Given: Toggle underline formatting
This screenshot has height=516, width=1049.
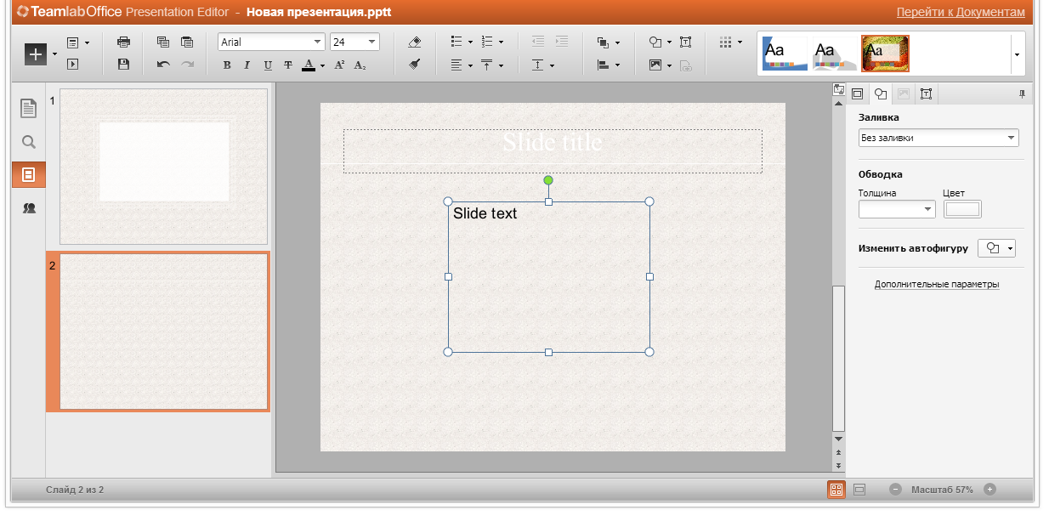Looking at the screenshot, I should tap(268, 65).
